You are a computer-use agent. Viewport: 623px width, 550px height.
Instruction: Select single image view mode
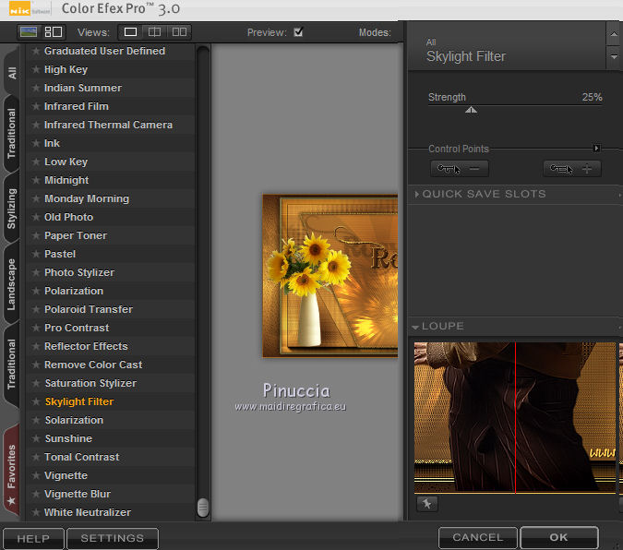coord(130,31)
